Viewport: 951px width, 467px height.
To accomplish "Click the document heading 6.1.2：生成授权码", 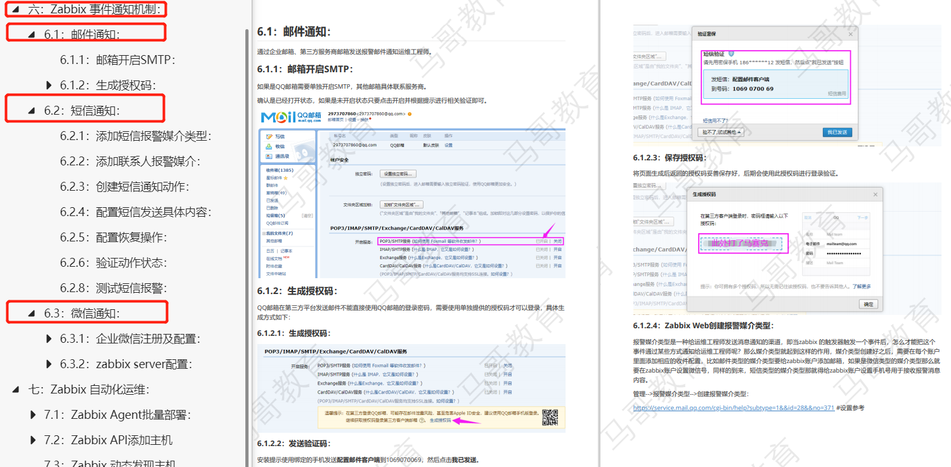I will (x=297, y=291).
